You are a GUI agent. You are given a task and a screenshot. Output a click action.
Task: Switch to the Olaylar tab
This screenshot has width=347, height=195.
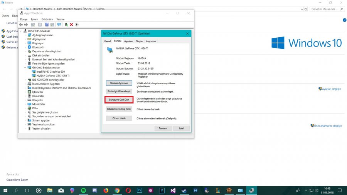coord(140,41)
